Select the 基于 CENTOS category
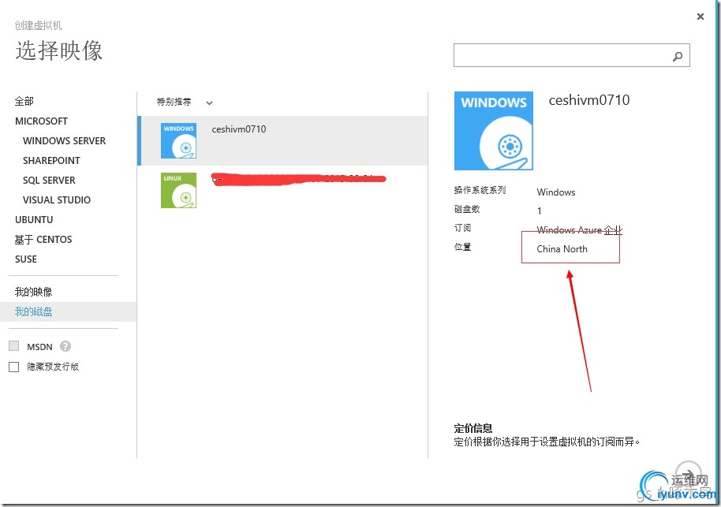The width and height of the screenshot is (721, 507). click(43, 240)
